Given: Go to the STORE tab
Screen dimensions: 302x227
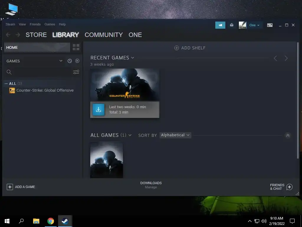Looking at the screenshot, I should coord(36,35).
